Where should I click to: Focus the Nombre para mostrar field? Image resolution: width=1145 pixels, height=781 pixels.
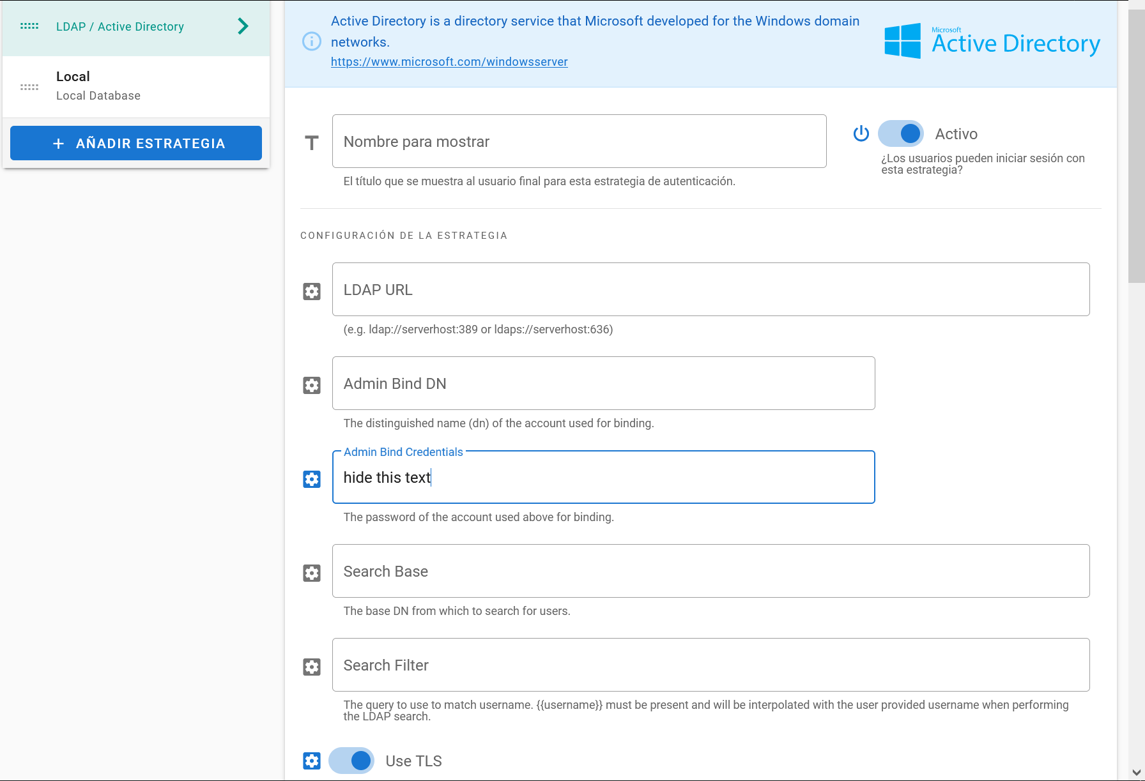(580, 141)
